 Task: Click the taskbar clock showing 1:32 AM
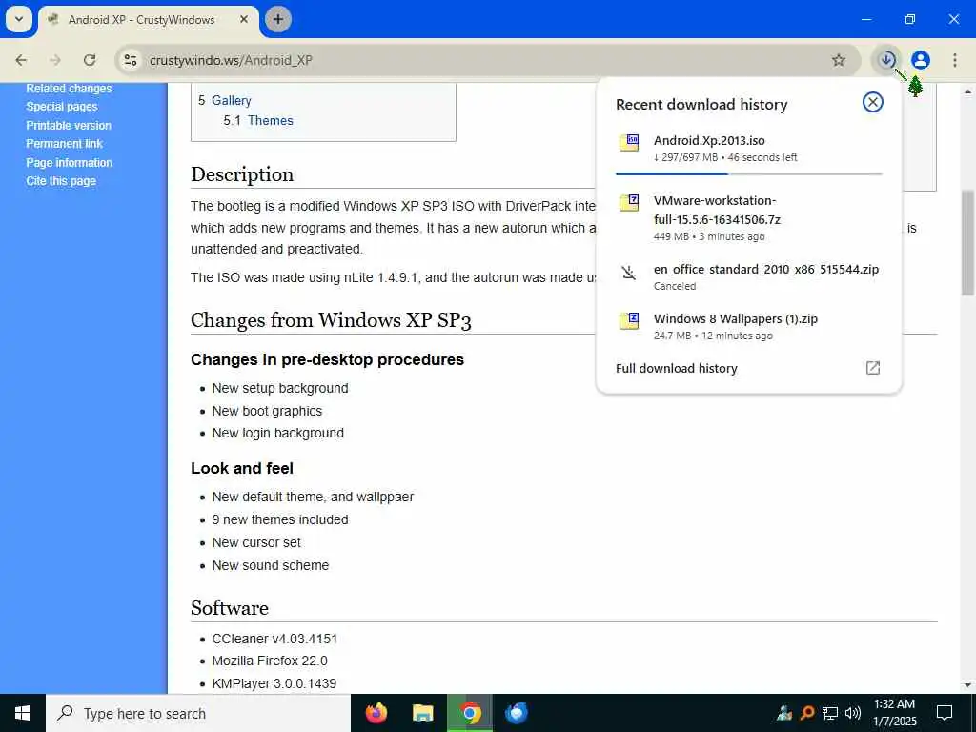pyautogui.click(x=894, y=713)
